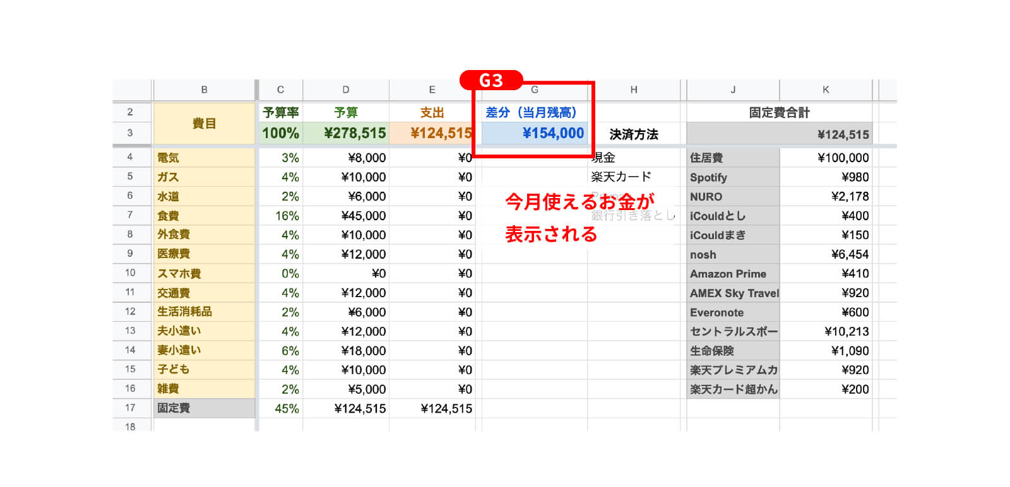Select the NURO fixed cost cell
1010x487 pixels.
click(x=734, y=196)
